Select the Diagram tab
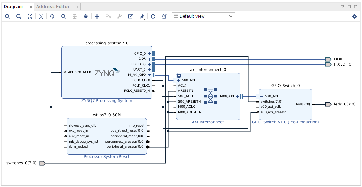 click(13, 6)
